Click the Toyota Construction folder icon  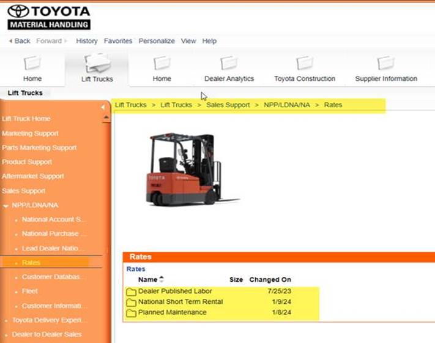304,62
